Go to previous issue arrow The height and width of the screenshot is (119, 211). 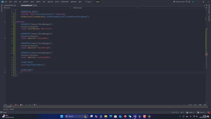(x=27, y=105)
